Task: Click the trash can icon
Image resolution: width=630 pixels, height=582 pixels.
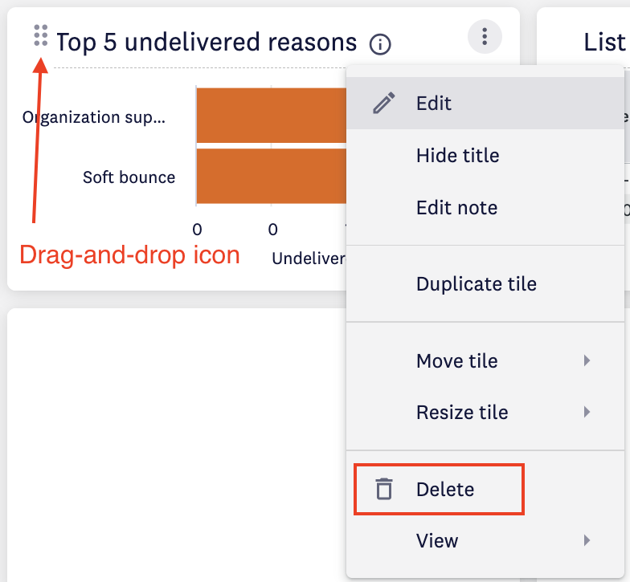Action: coord(384,489)
